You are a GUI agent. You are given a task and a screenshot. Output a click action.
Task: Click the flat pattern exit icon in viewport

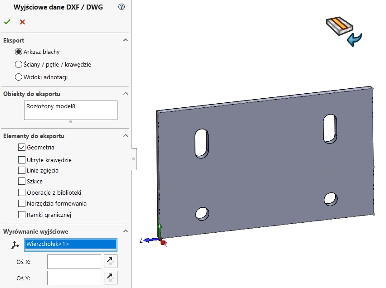[344, 31]
